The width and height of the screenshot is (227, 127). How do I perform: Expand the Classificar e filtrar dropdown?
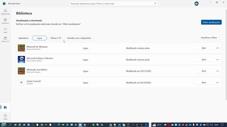[x=210, y=38]
